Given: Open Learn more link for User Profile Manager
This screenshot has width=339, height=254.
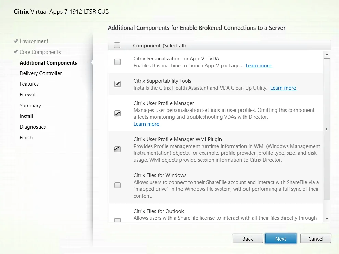Looking at the screenshot, I should coord(147,124).
